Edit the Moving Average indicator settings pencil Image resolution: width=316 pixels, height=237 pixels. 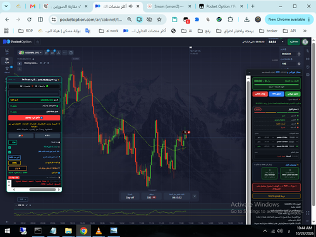45,63
